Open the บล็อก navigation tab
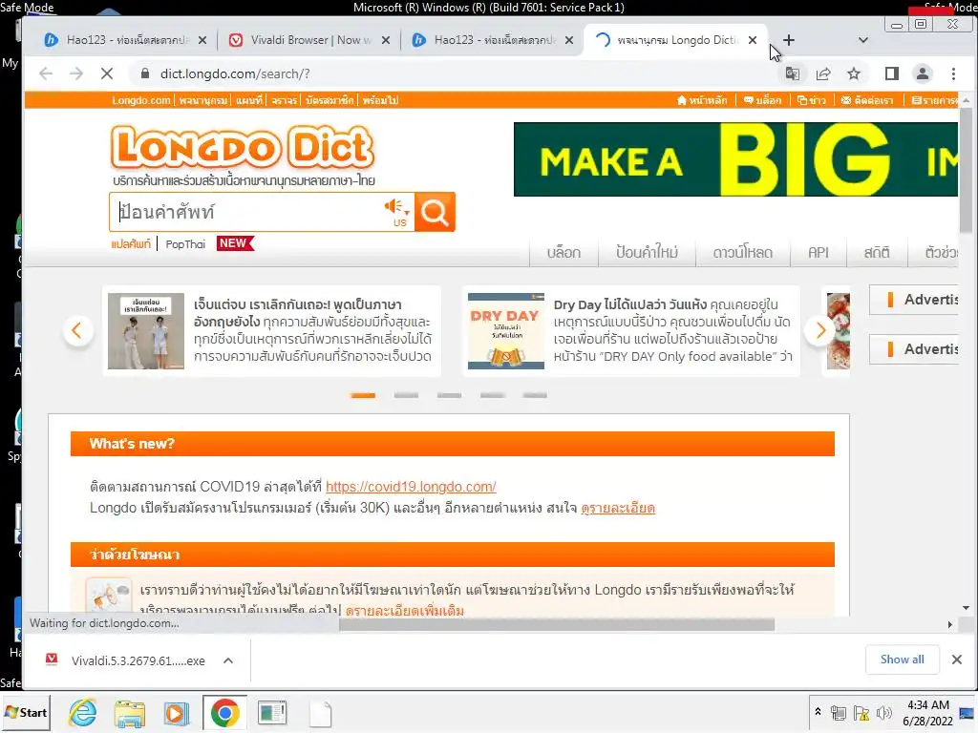The width and height of the screenshot is (978, 733). (563, 252)
